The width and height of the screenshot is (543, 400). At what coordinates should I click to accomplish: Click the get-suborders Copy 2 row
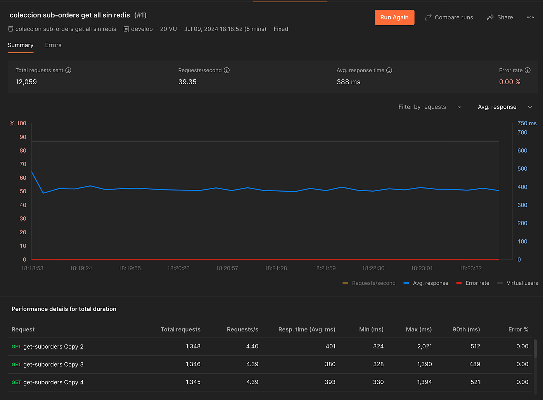click(x=270, y=346)
